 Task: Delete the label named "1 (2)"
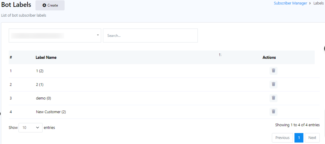[x=273, y=71]
